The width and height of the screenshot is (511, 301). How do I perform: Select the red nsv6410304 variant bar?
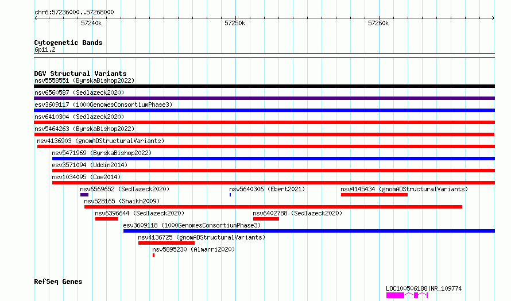click(264, 122)
